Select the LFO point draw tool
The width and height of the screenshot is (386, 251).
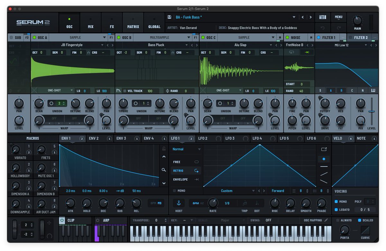tap(324, 159)
